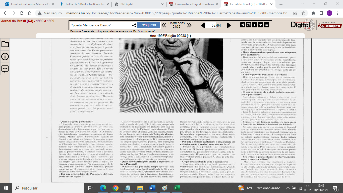Jump to the next search occurrence
This screenshot has width=343, height=193.
click(x=189, y=25)
